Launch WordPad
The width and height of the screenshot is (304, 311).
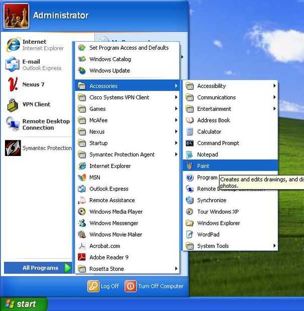[x=230, y=234]
